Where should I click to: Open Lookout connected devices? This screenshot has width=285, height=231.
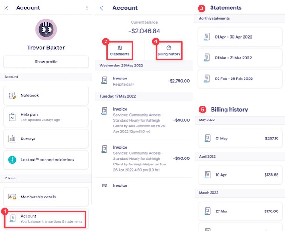(46, 160)
